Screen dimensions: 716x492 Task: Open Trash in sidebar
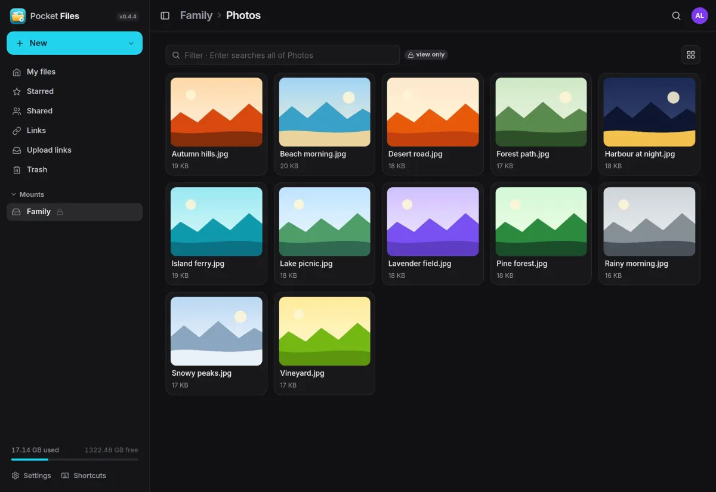click(75, 170)
